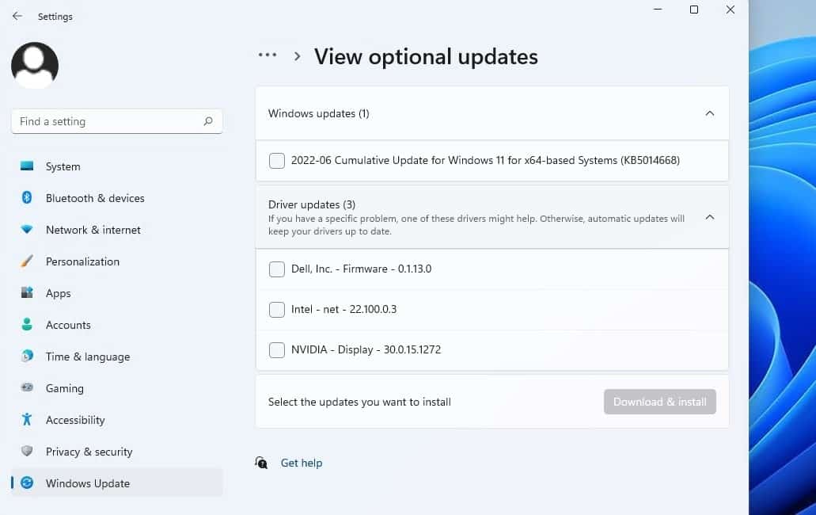Viewport: 816px width, 515px height.
Task: Check the KB5014668 Cumulative Update checkbox
Action: [277, 161]
